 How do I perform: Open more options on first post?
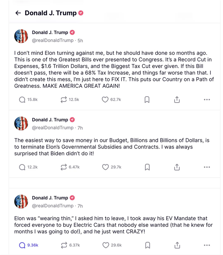207,100
